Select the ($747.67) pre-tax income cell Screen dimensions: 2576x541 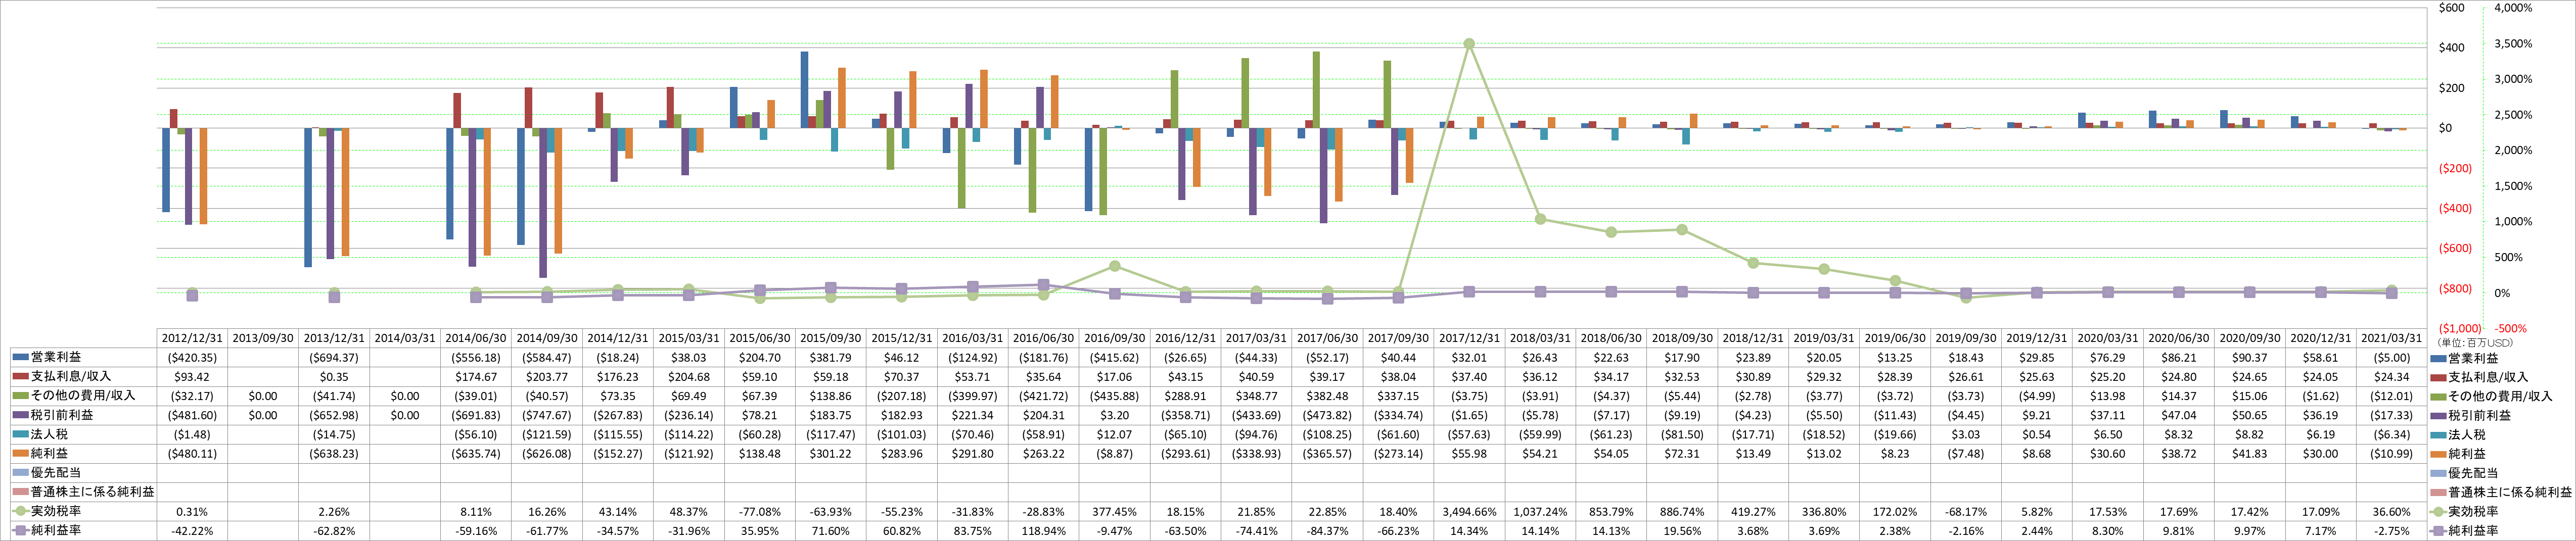(547, 414)
